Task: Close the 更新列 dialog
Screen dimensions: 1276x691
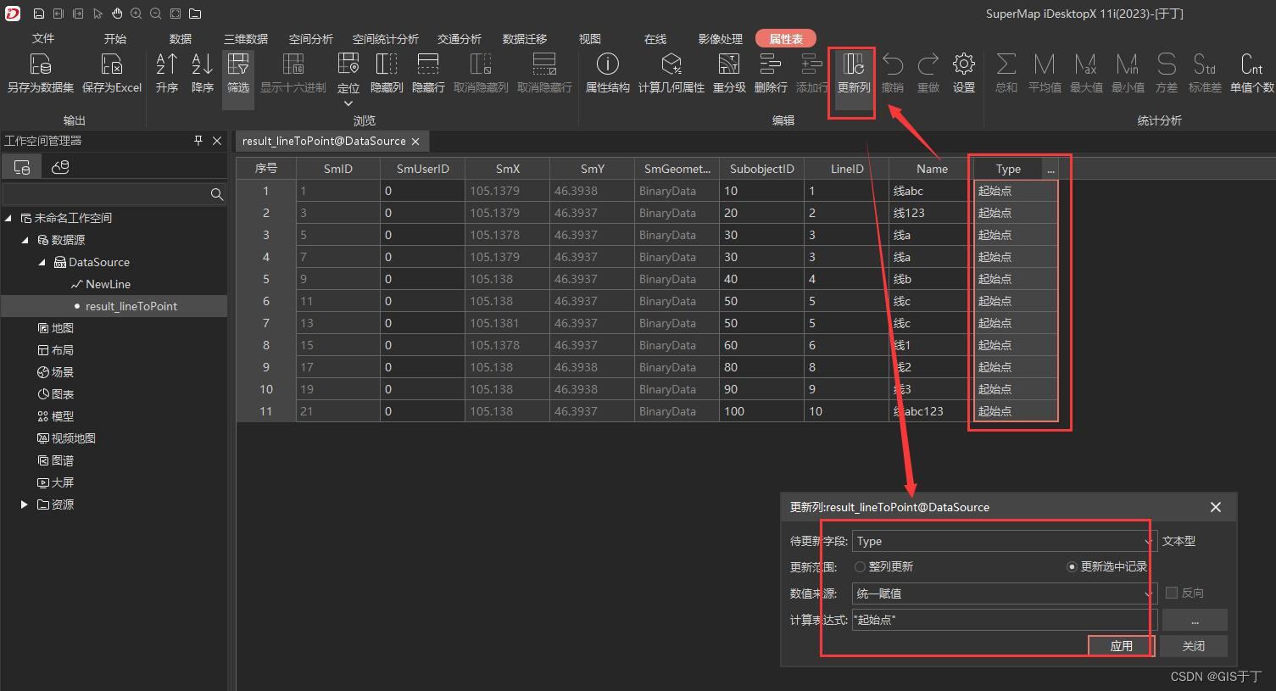Action: point(1216,507)
